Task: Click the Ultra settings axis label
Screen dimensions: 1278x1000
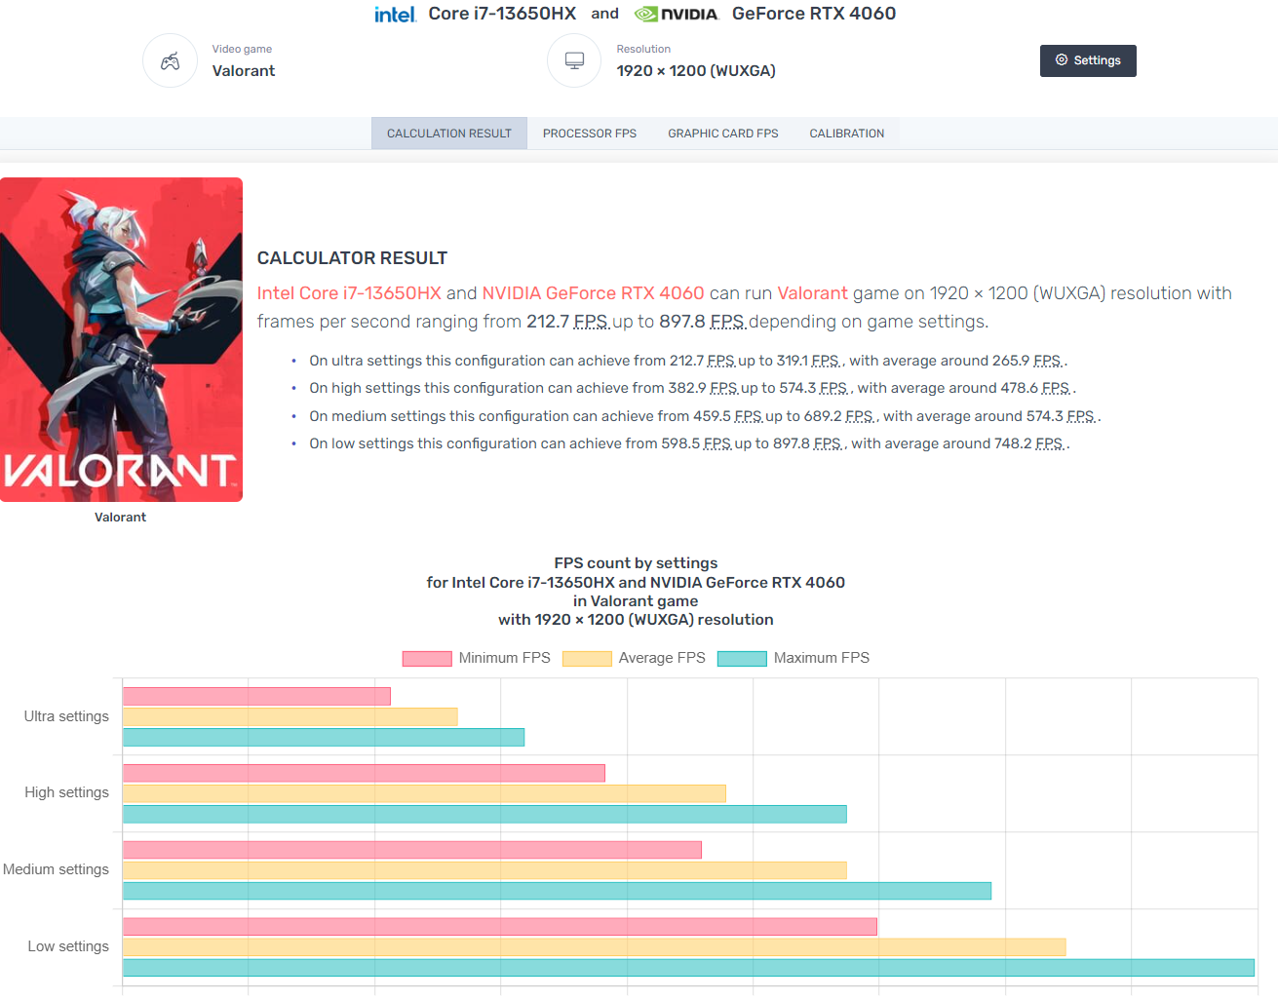Action: point(66,716)
